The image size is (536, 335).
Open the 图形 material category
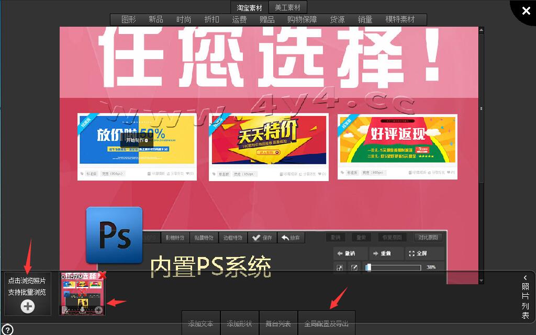coord(128,19)
